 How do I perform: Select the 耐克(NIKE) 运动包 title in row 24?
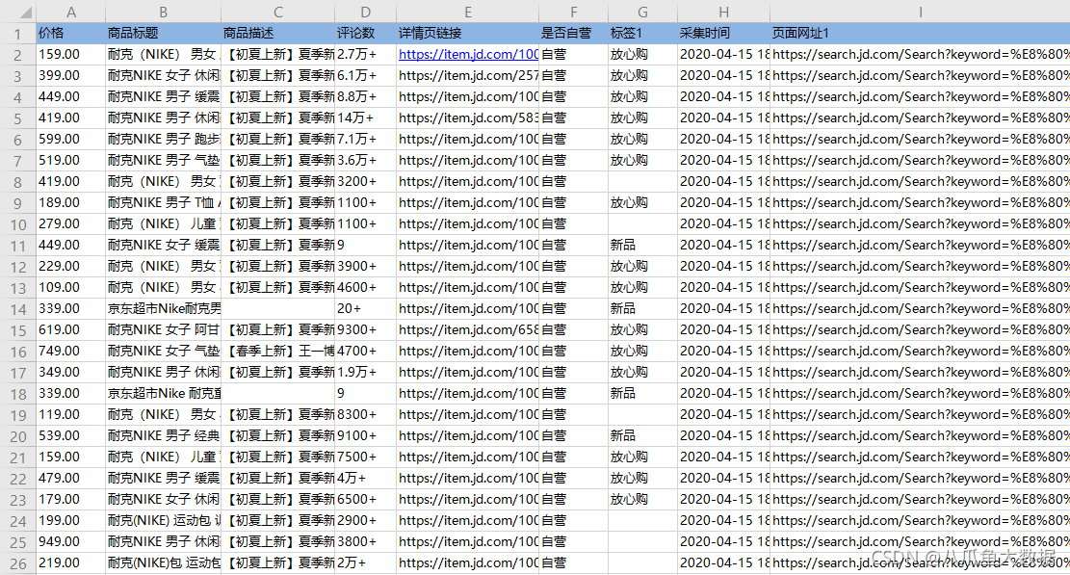click(164, 520)
